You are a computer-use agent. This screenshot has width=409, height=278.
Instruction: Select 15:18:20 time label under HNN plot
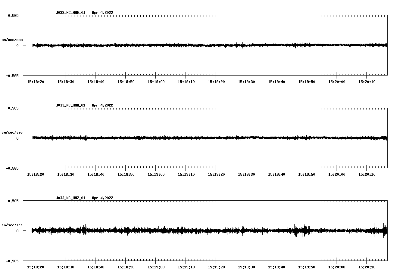pyautogui.click(x=36, y=174)
